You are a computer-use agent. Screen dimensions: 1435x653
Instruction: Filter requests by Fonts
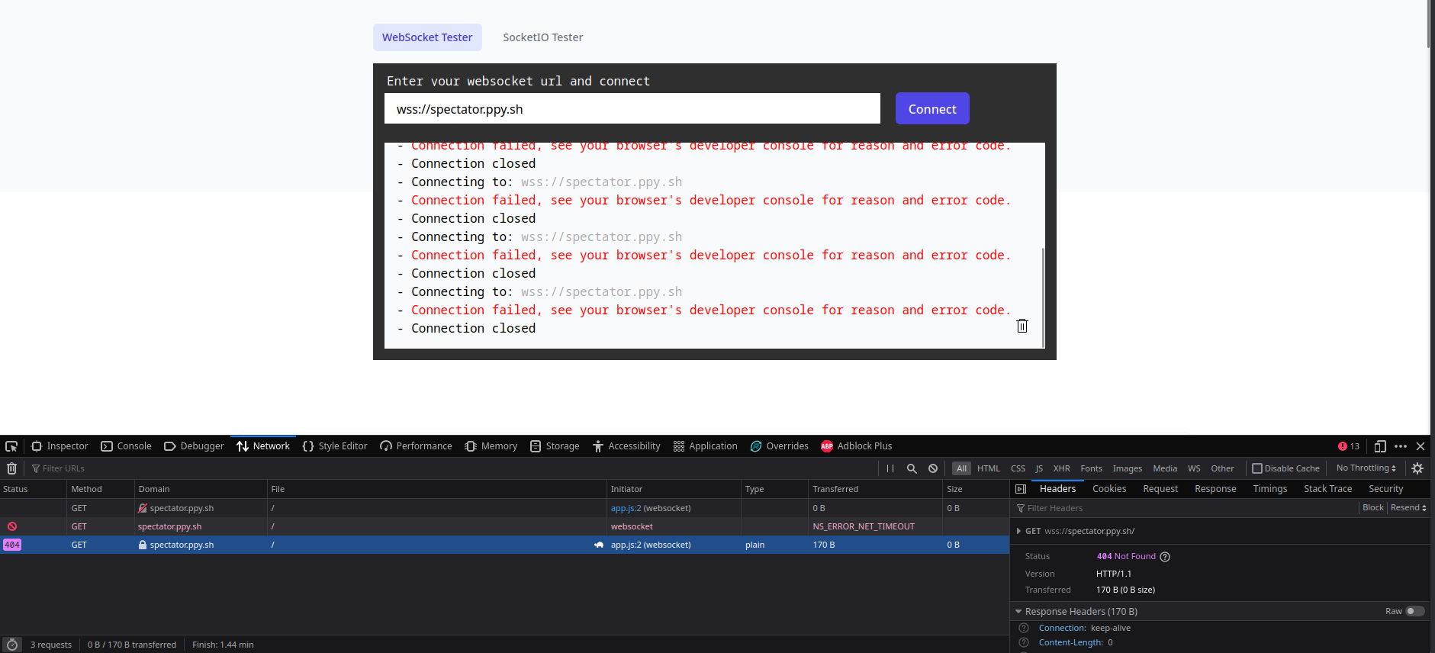coord(1091,468)
